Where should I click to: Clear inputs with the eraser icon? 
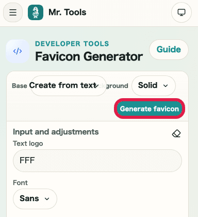[176, 133]
